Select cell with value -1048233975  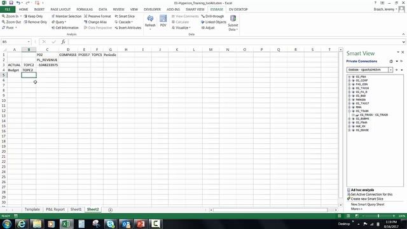coord(47,65)
